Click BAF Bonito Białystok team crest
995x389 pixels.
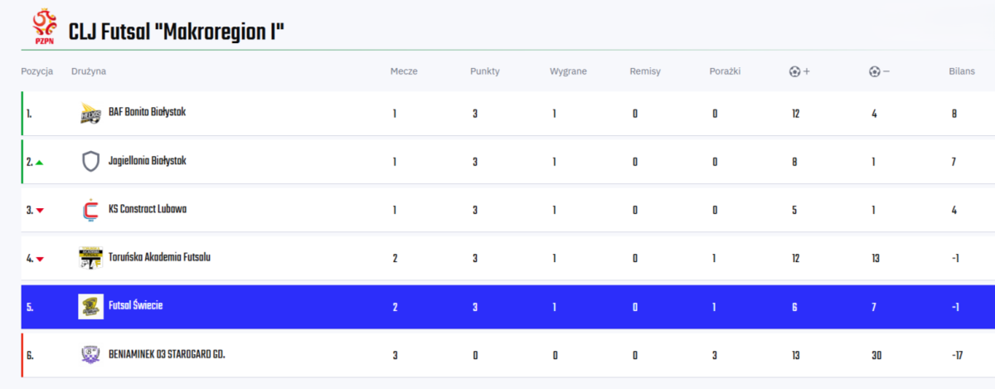90,114
